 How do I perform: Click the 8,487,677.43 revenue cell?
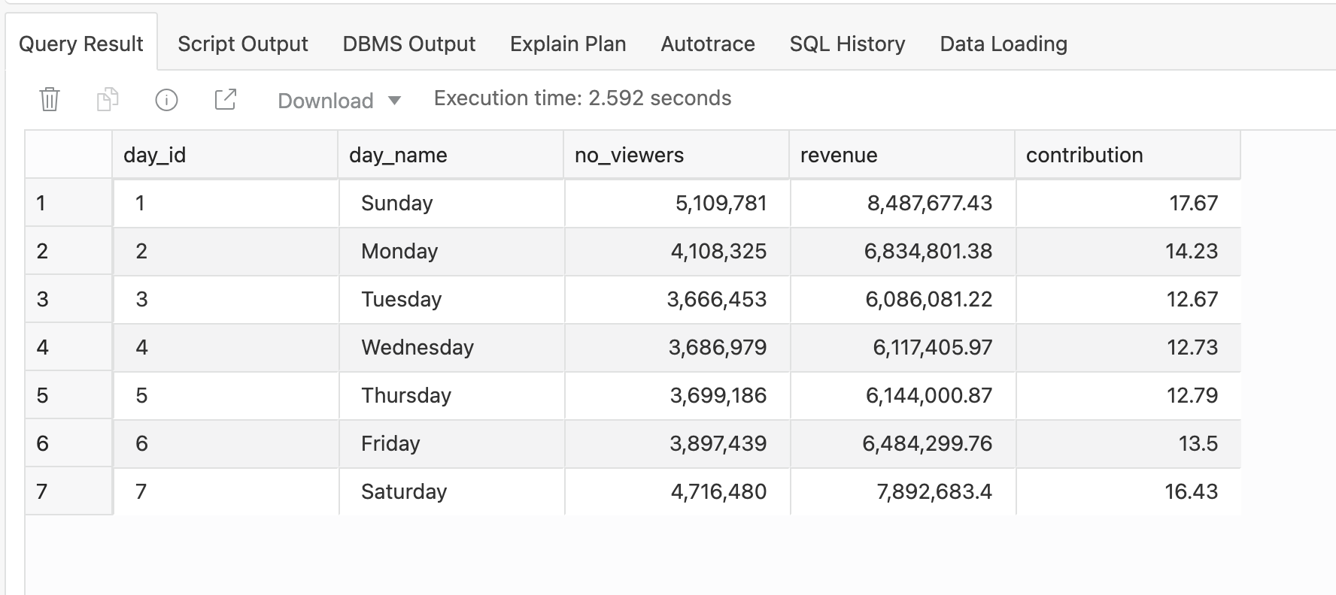pyautogui.click(x=903, y=203)
